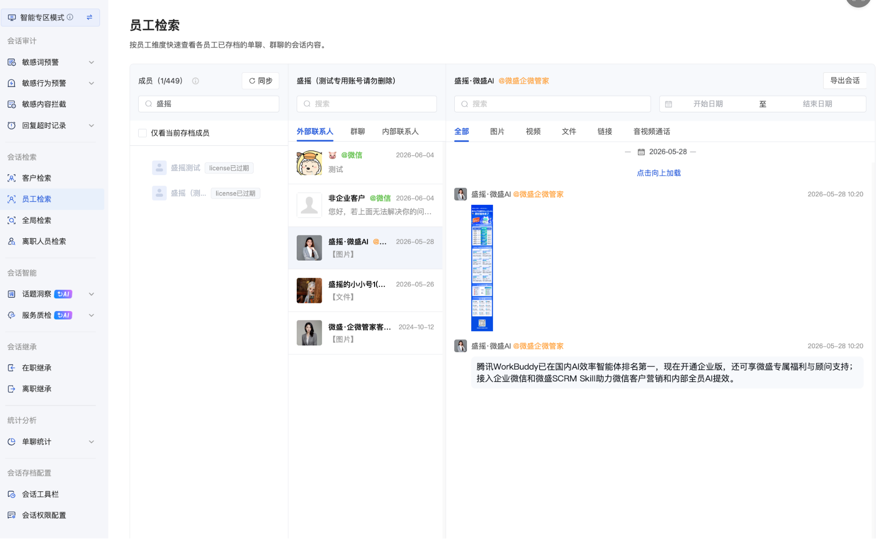
Task: Toggle the 仅看当前存档成员 checkbox
Action: (x=142, y=133)
